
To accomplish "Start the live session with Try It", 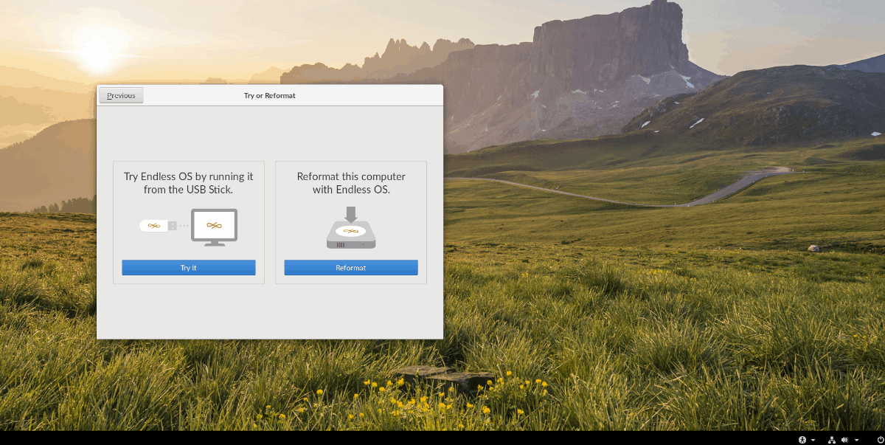I will (189, 268).
